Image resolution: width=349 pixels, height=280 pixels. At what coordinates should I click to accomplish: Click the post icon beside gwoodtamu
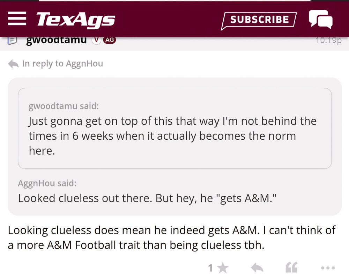coord(13,40)
